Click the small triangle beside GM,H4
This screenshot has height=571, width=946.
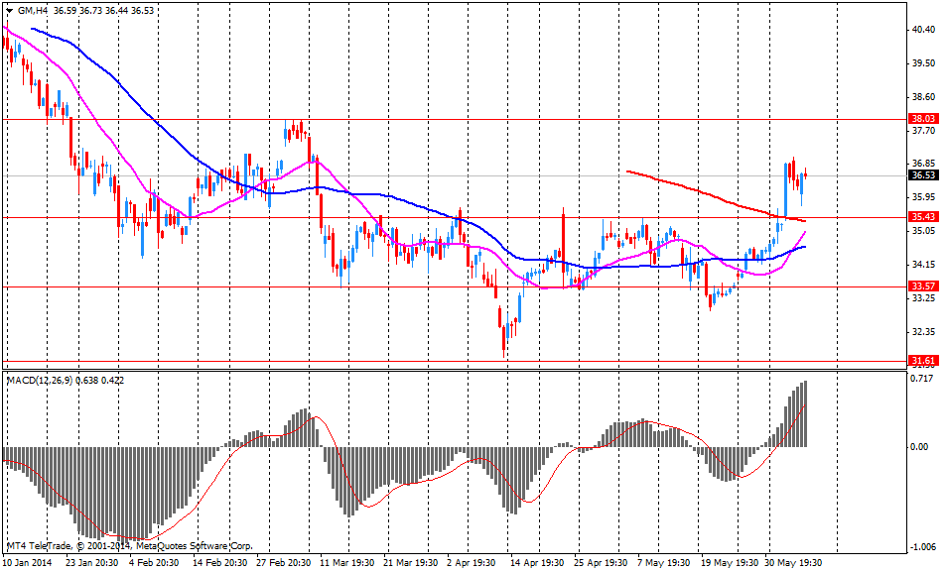pyautogui.click(x=9, y=11)
